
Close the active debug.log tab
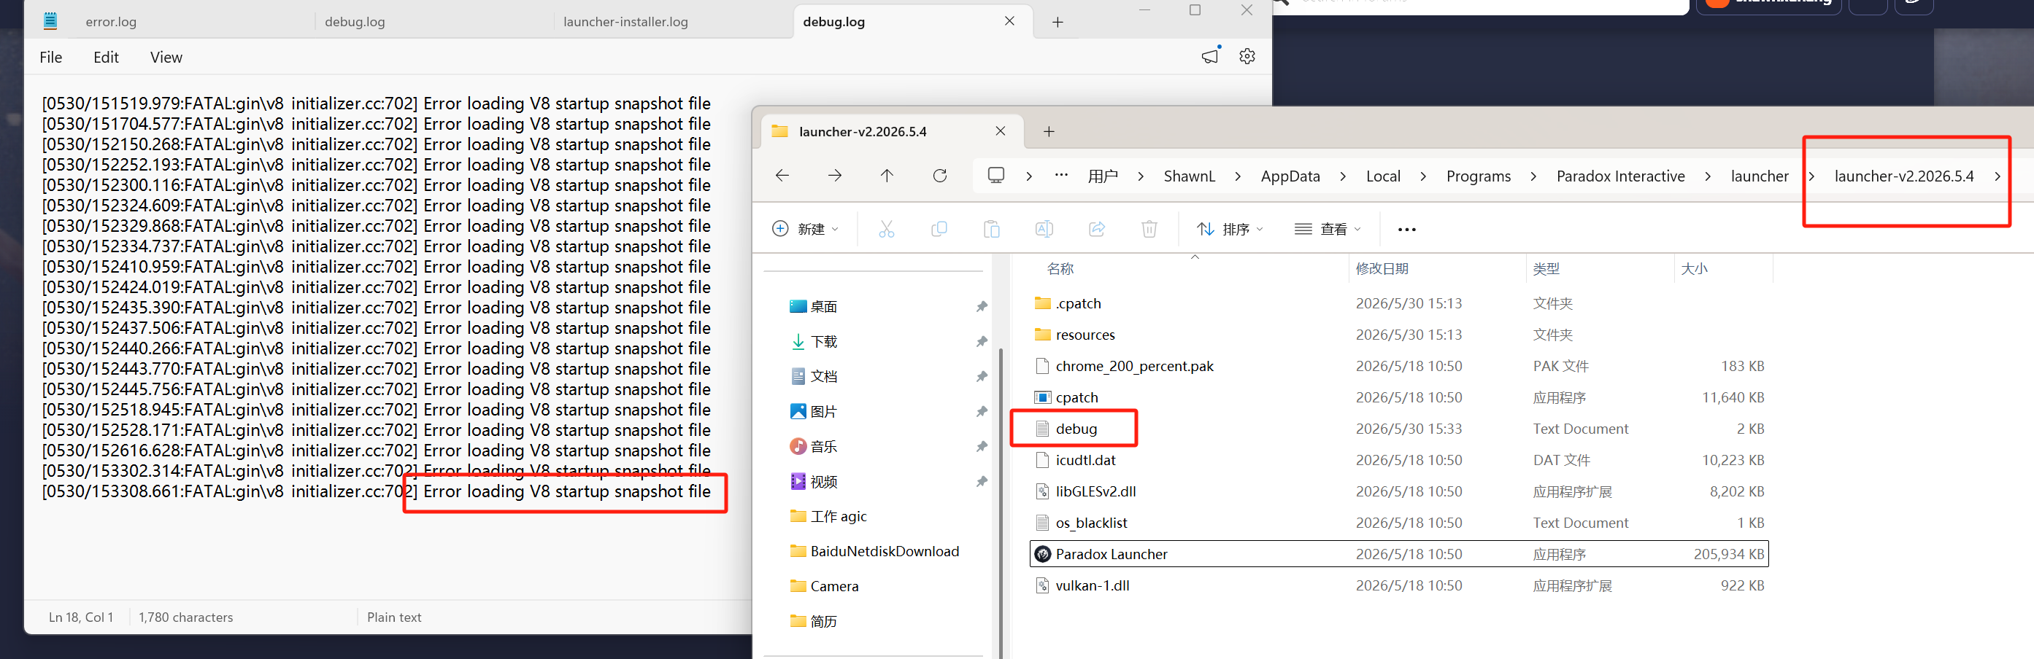(x=1009, y=21)
